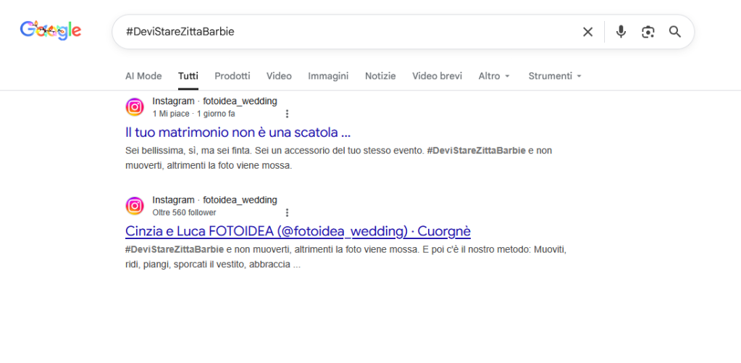Click snippet mentioning 'ridi, piangi, sporcati il vestito'
The image size is (741, 363).
(x=346, y=257)
